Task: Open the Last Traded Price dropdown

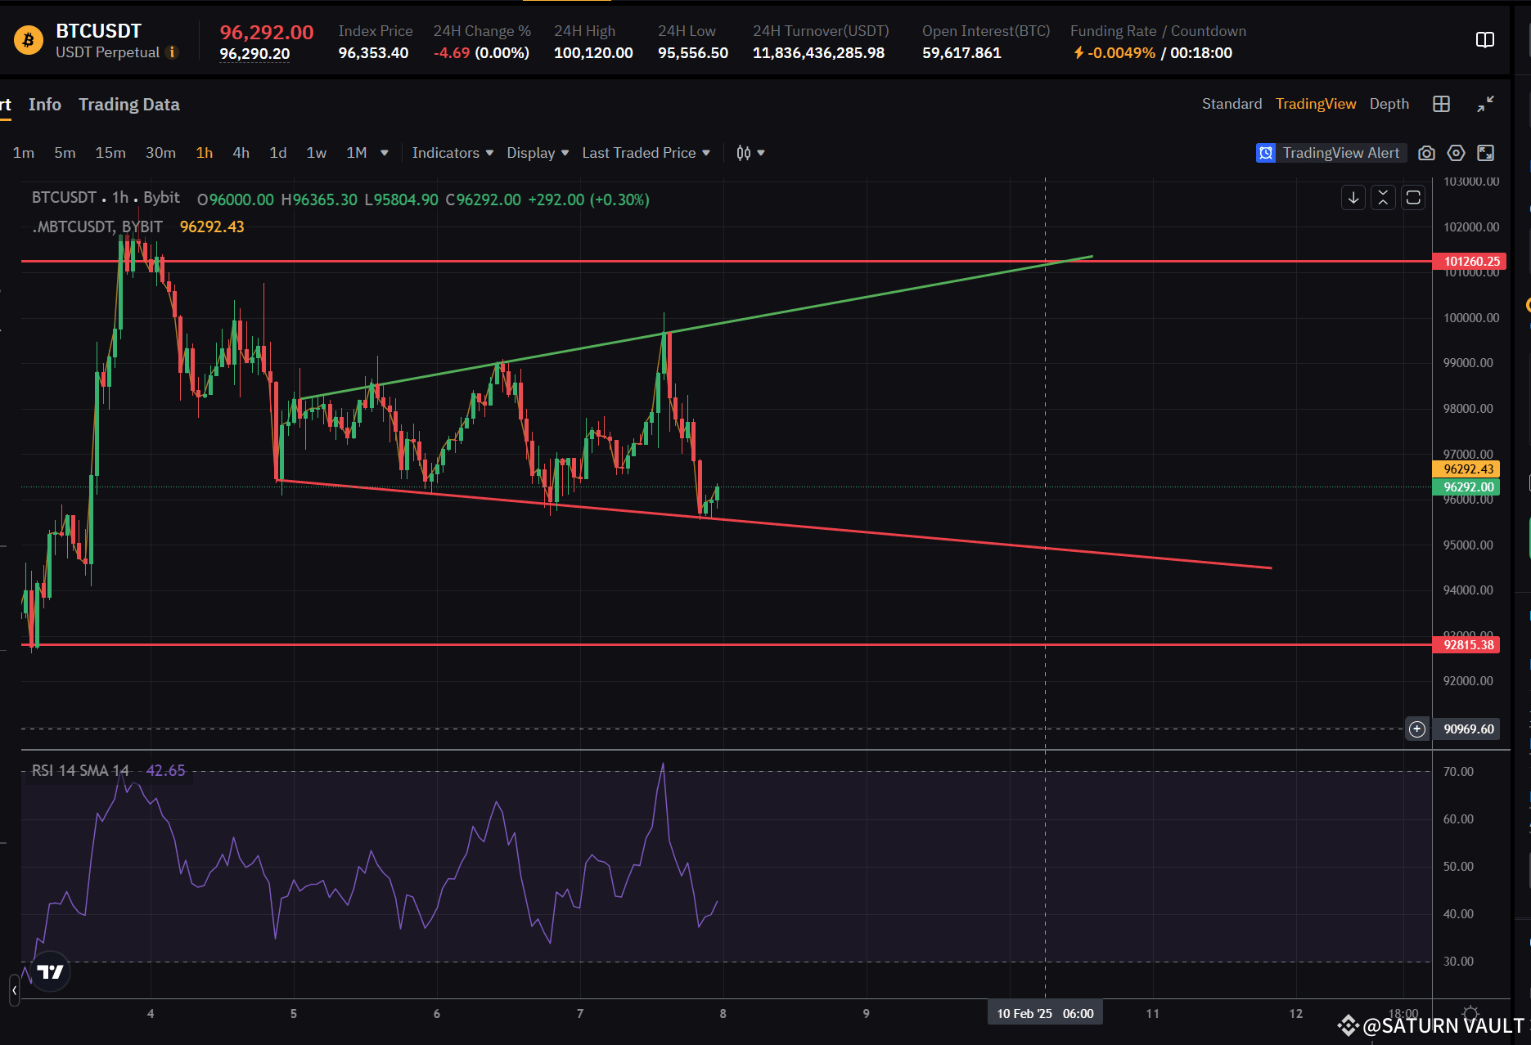Action: pyautogui.click(x=646, y=153)
